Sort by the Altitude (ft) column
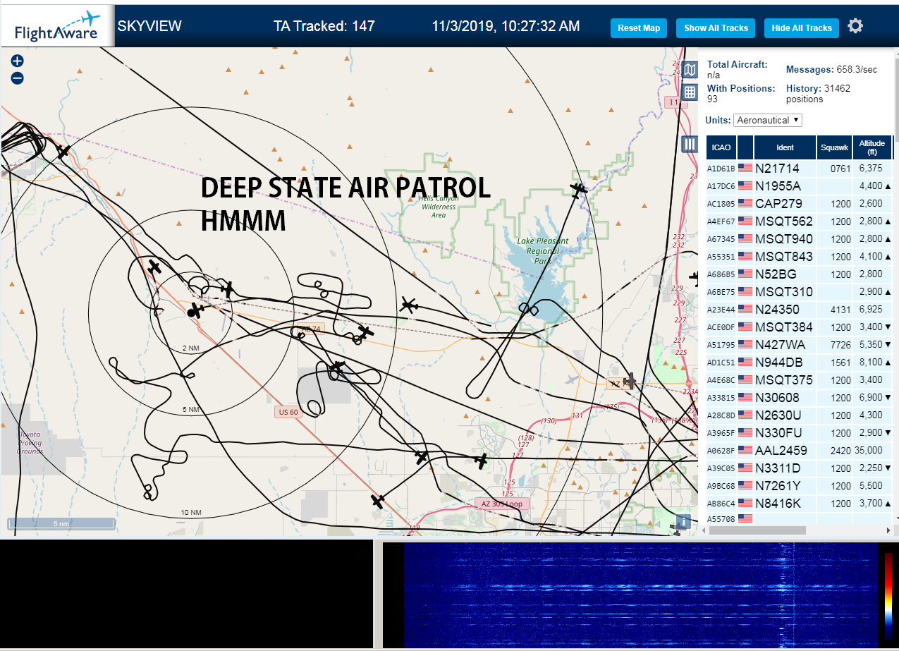The image size is (899, 651). click(x=872, y=147)
